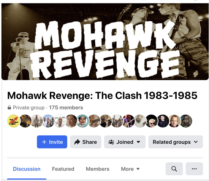Viewport: 209px width, 181px height.
Task: Open the Members tab
Action: pyautogui.click(x=98, y=169)
